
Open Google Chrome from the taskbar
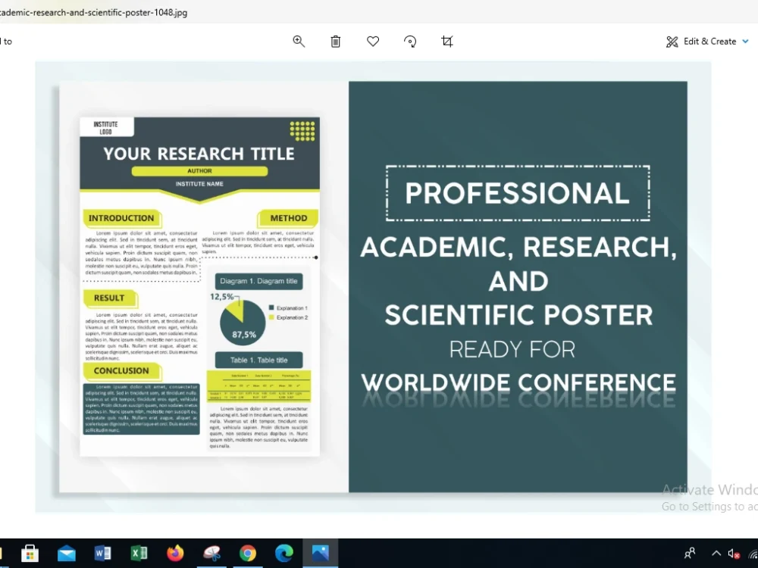click(248, 553)
